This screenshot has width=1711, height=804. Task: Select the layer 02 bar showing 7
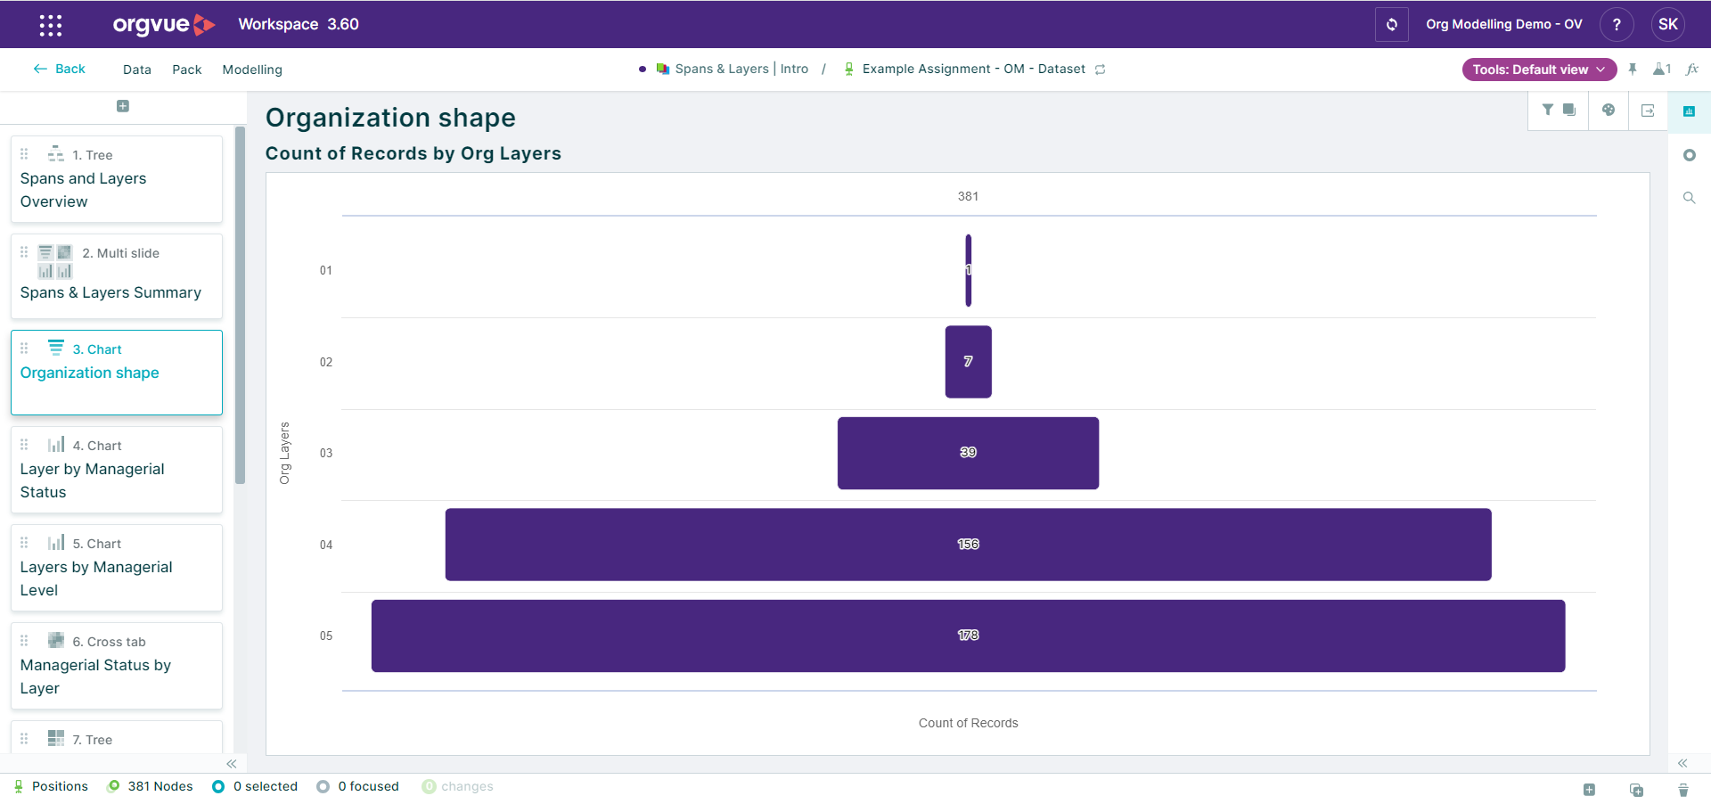969,362
